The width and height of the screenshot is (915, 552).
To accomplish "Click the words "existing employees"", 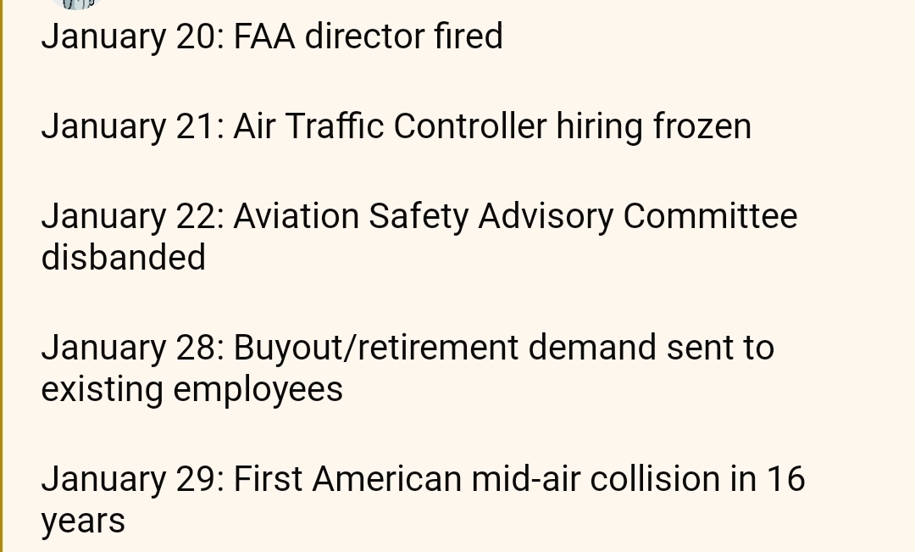I will (x=191, y=390).
